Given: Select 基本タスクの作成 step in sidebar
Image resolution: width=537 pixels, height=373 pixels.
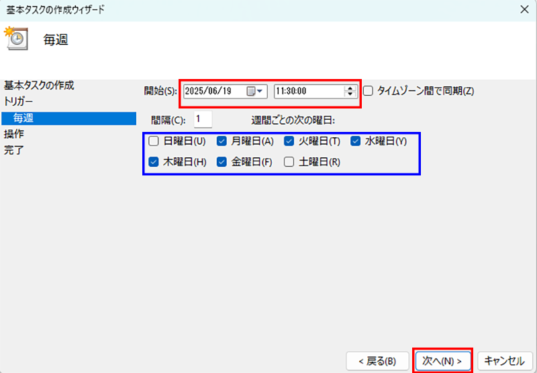Looking at the screenshot, I should tap(39, 86).
